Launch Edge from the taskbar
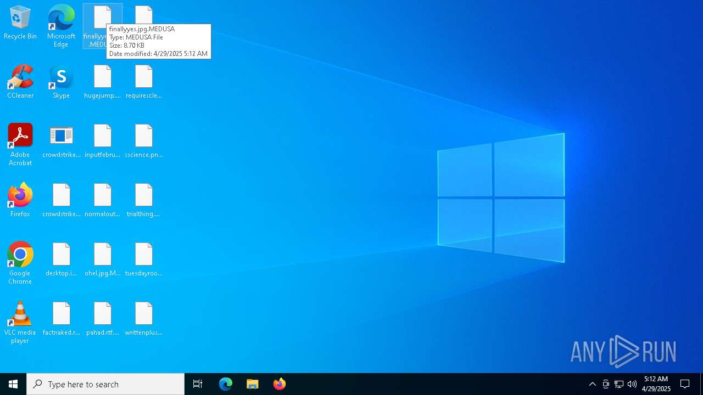Screen dimensions: 703x395 click(226, 384)
